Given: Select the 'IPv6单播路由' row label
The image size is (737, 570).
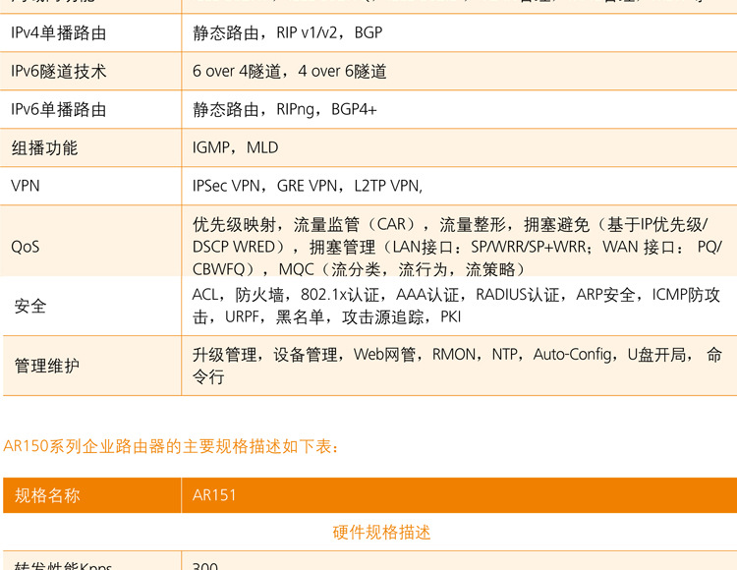Looking at the screenshot, I should point(59,110).
